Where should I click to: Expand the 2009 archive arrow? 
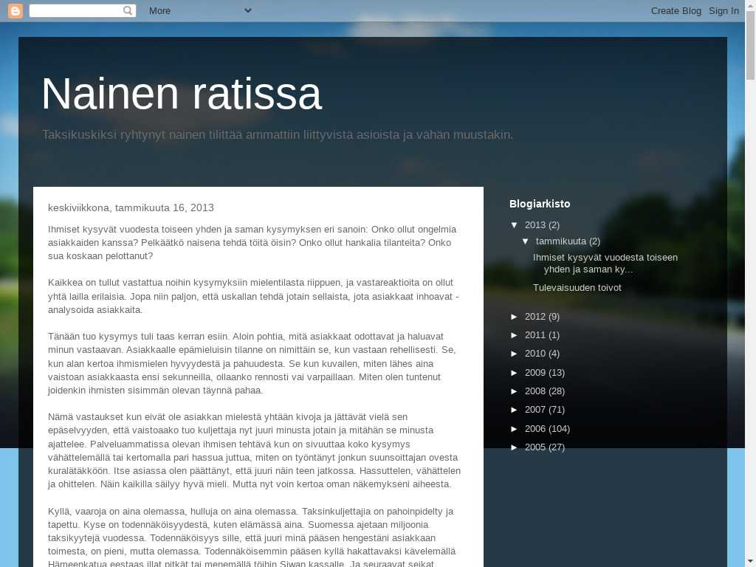click(515, 372)
